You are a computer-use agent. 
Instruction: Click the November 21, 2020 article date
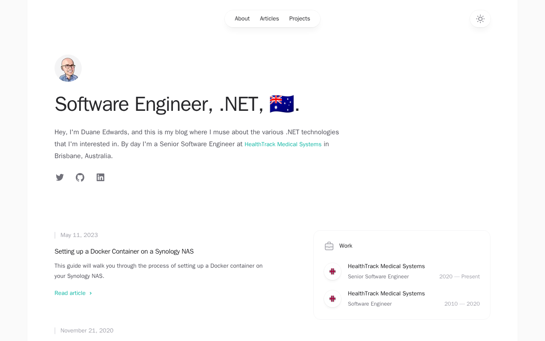(87, 331)
